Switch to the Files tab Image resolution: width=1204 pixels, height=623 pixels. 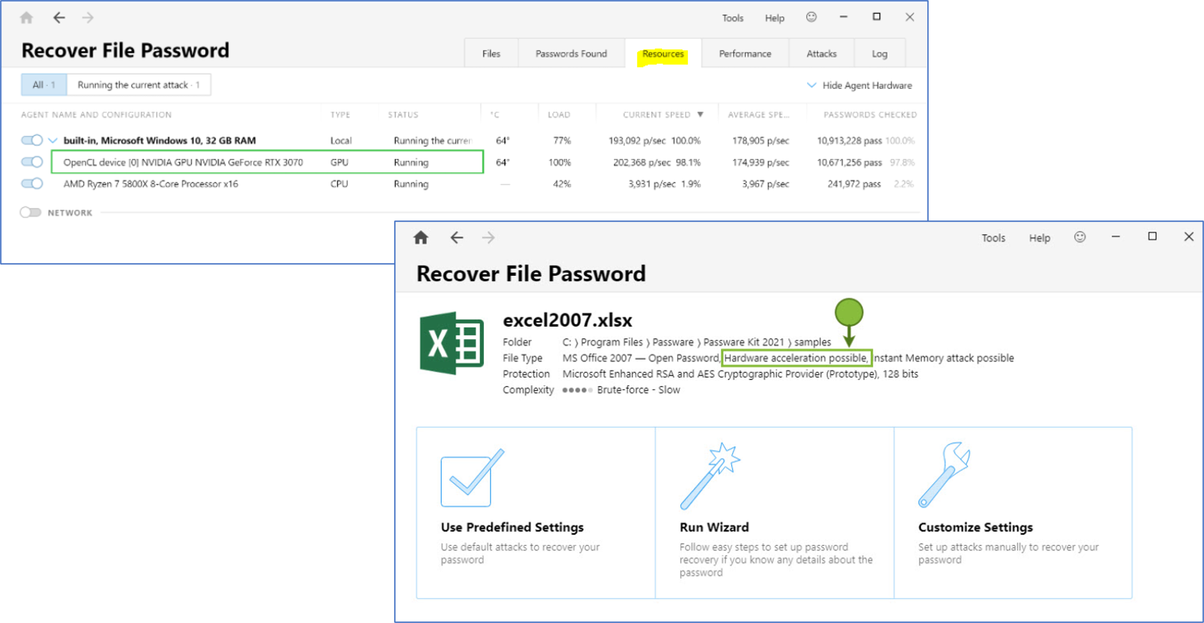click(491, 53)
